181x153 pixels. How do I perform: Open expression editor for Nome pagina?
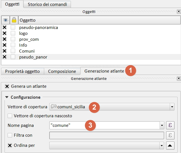point(170,125)
